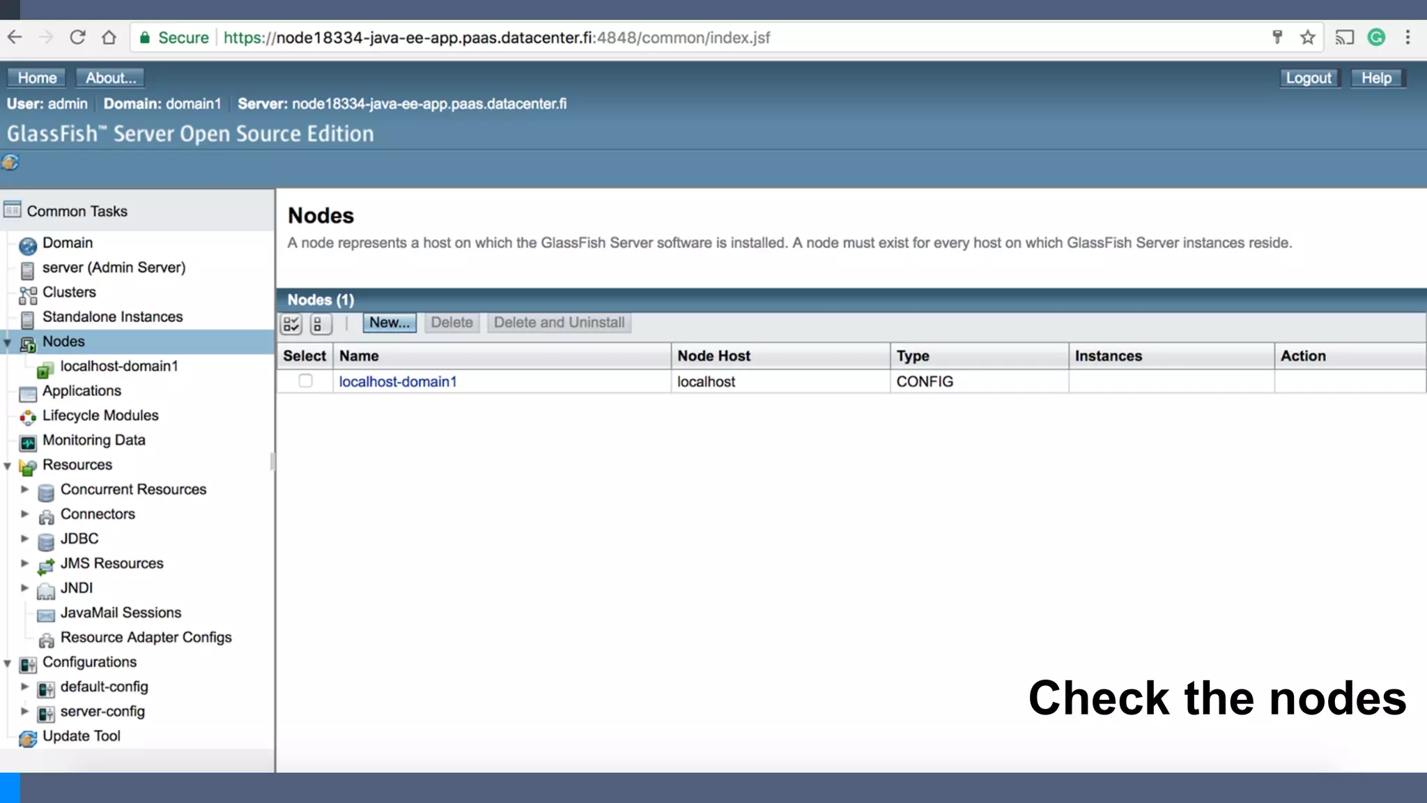Viewport: 1427px width, 803px height.
Task: Expand the JDBC tree node
Action: 24,539
